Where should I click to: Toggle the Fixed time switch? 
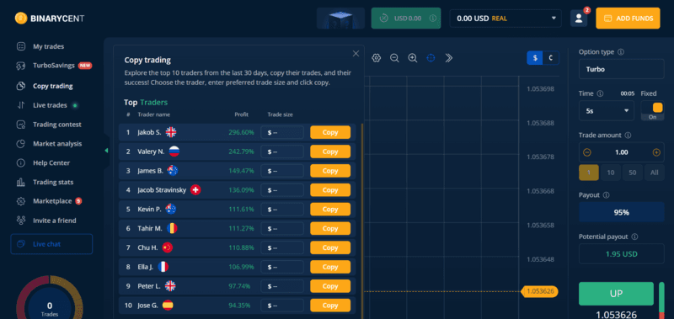(652, 111)
